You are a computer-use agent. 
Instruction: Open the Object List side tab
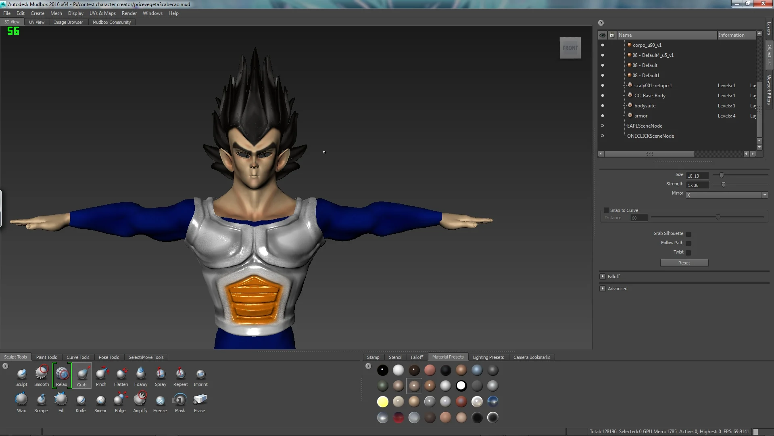click(x=769, y=55)
